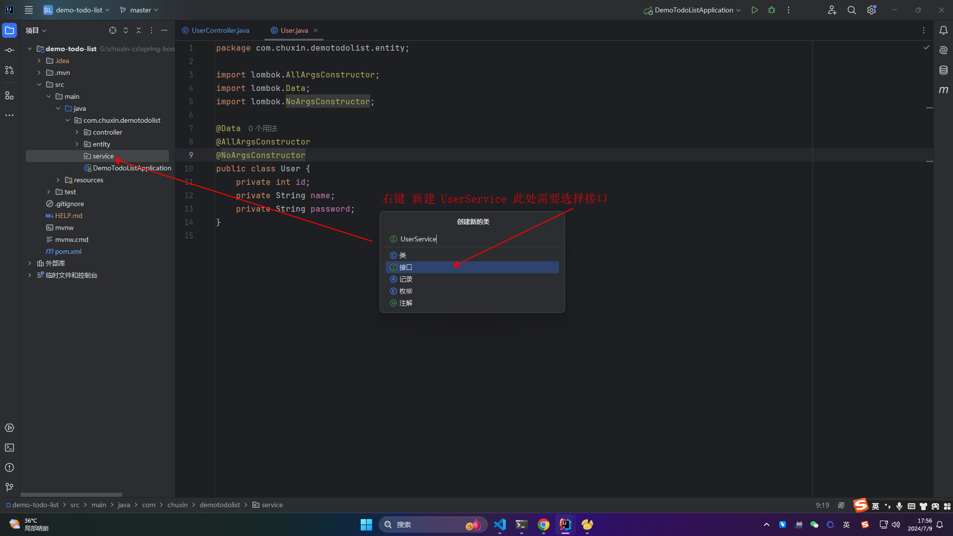Expand the resources folder
The width and height of the screenshot is (953, 536).
[58, 180]
